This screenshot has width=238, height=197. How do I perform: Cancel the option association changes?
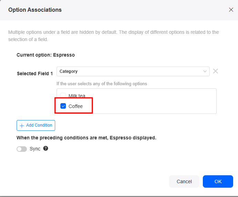[x=184, y=181]
